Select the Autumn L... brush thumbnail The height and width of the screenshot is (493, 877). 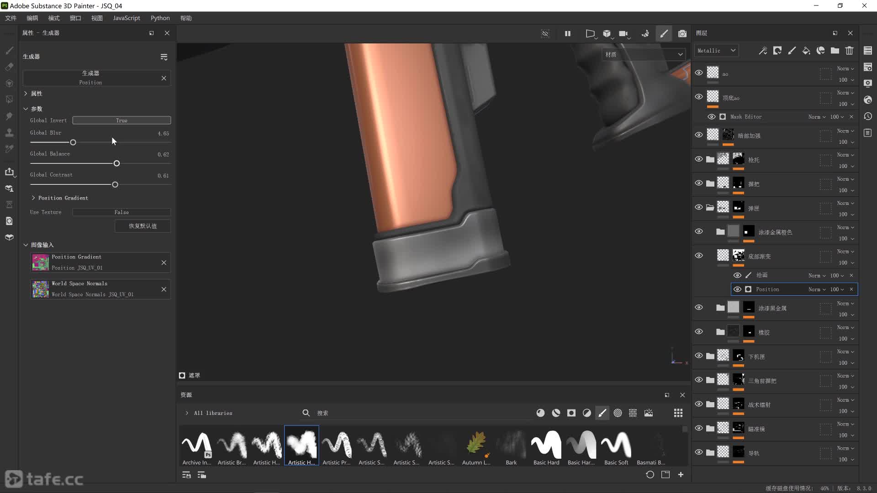(x=476, y=446)
